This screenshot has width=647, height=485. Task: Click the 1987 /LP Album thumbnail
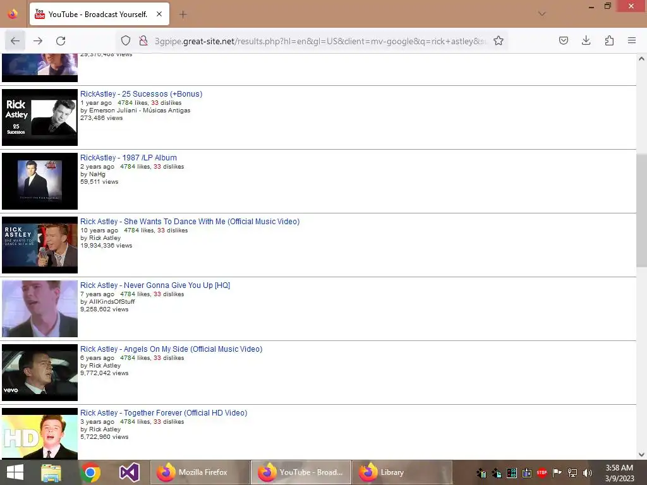40,181
